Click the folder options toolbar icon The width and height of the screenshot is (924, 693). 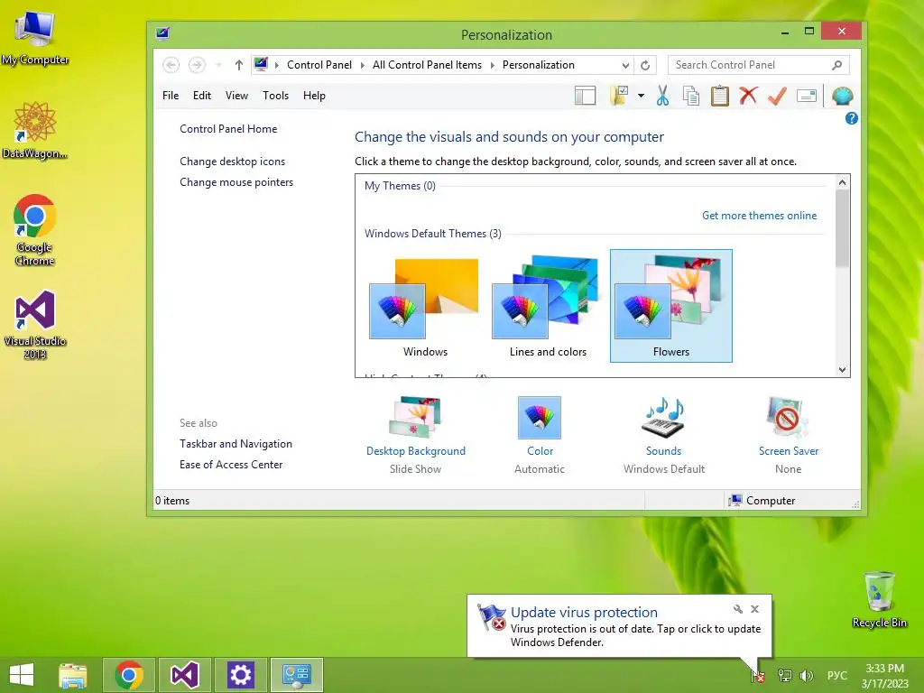619,96
